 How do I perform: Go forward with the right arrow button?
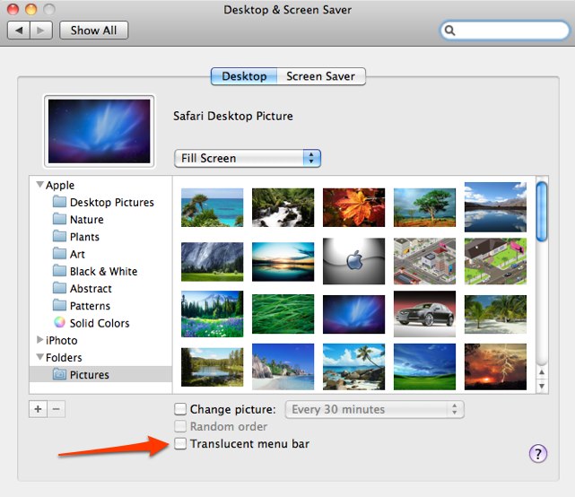[x=41, y=31]
